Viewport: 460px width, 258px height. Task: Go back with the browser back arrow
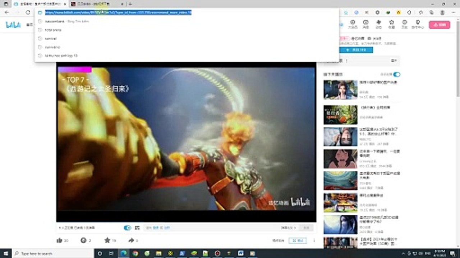[x=7, y=12]
